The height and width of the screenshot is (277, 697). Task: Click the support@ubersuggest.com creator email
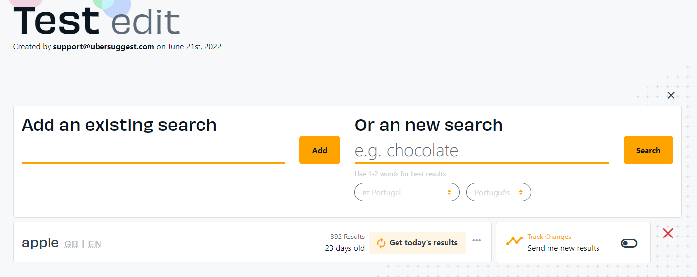pos(103,47)
